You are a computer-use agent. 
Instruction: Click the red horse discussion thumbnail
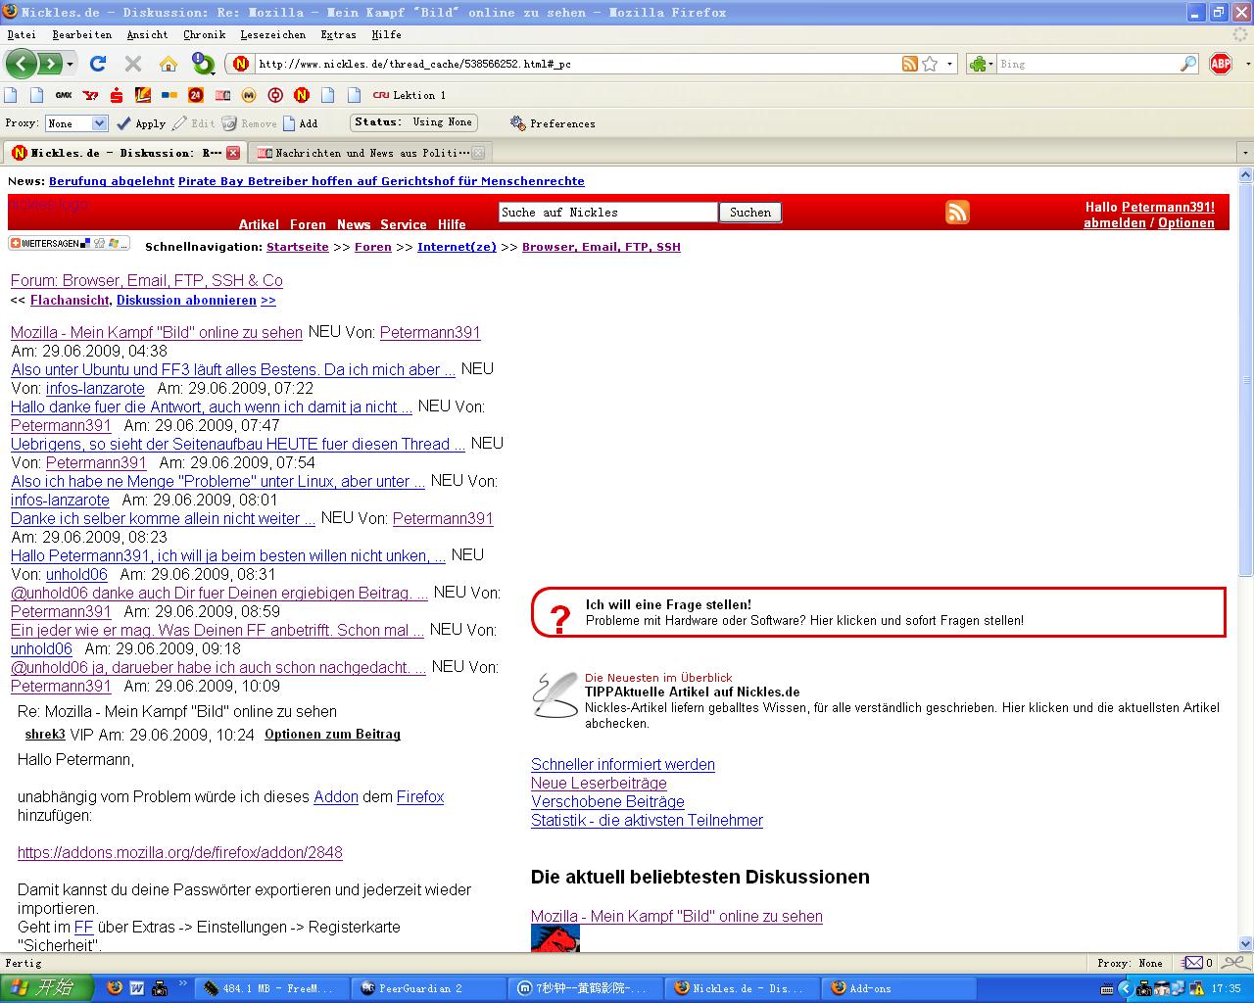click(x=555, y=938)
